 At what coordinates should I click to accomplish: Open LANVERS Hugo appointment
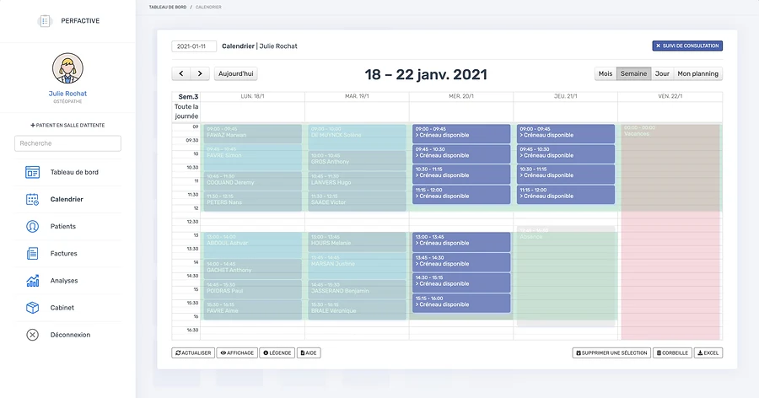pos(358,181)
